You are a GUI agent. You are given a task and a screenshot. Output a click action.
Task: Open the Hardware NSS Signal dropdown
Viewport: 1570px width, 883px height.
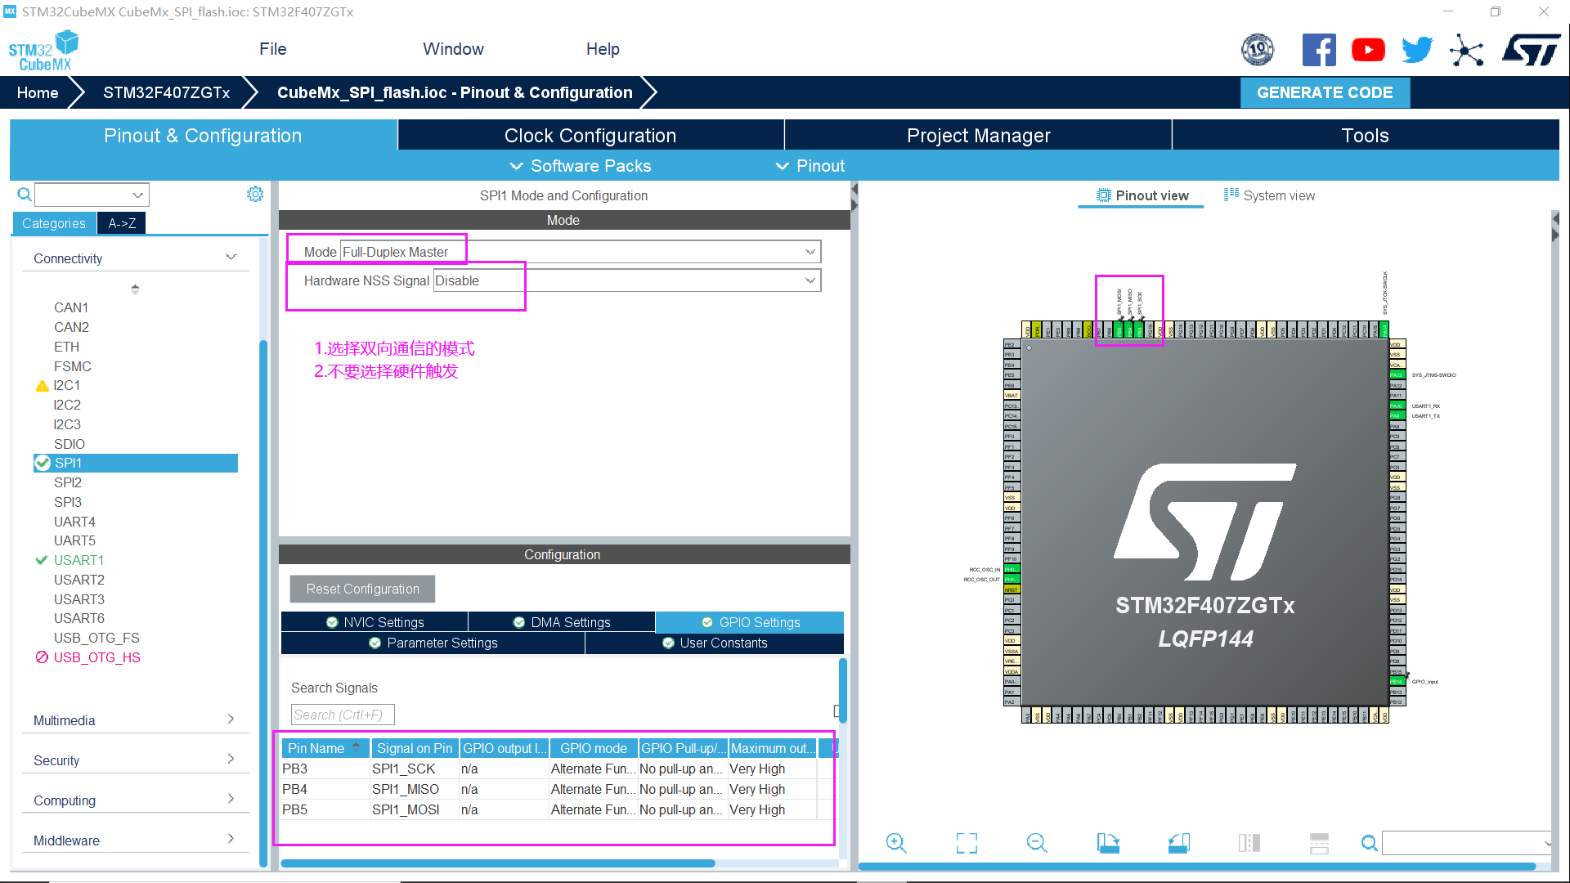click(810, 280)
